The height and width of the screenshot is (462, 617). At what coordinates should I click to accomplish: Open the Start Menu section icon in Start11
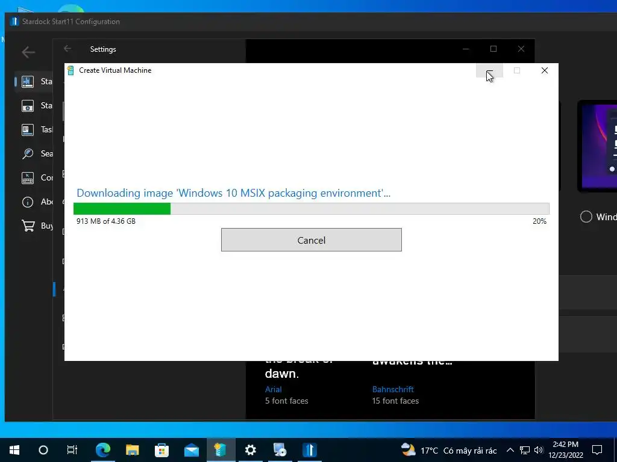point(28,81)
